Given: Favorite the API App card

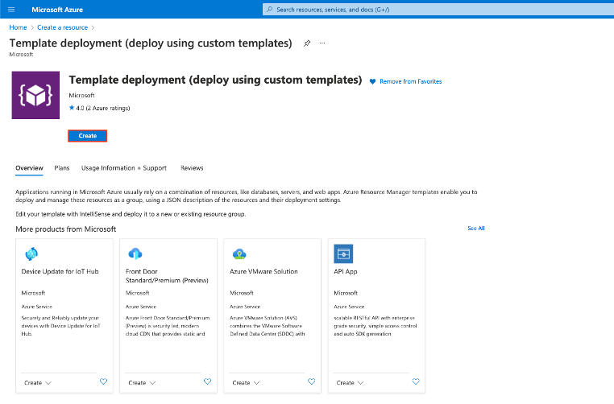Looking at the screenshot, I should (x=416, y=381).
